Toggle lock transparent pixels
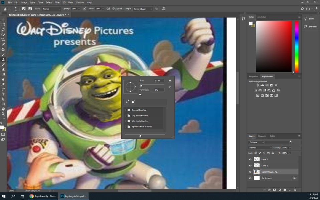Screen dimensions: 320x200 [256, 153]
